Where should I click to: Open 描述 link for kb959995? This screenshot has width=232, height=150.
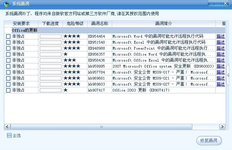221,66
